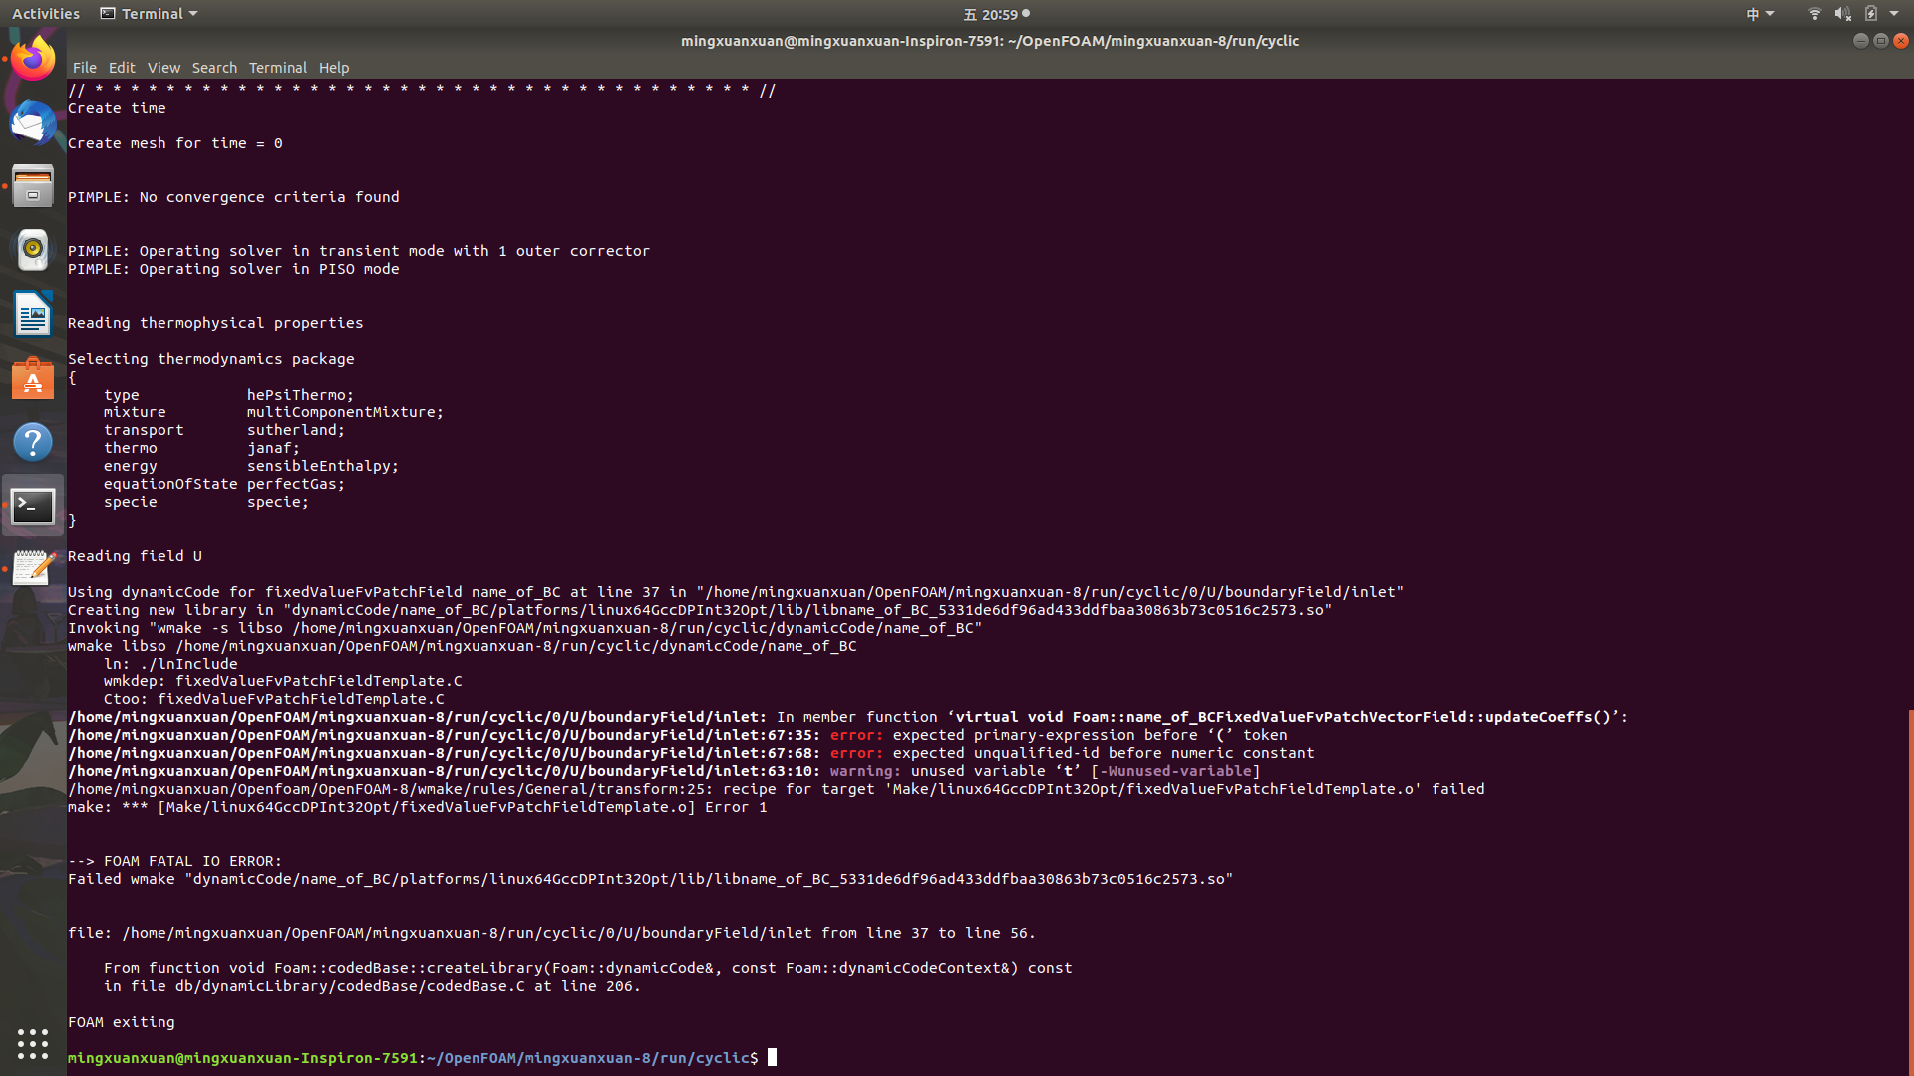Launch Thunderbird mail from the dock
This screenshot has width=1914, height=1076.
(x=33, y=123)
